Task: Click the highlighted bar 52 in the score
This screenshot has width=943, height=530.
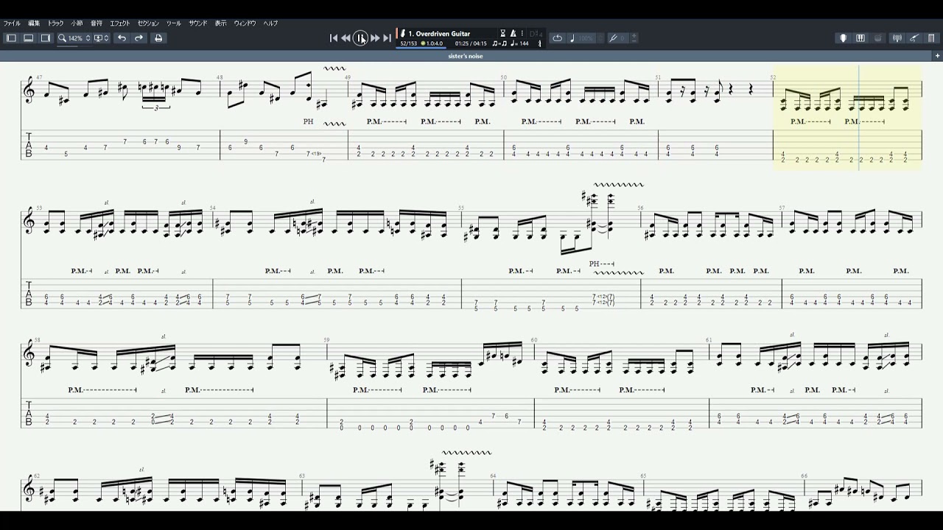Action: (847, 117)
